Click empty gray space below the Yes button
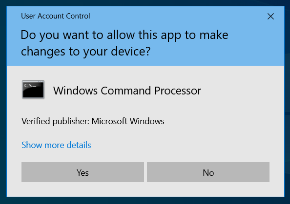 [x=83, y=189]
